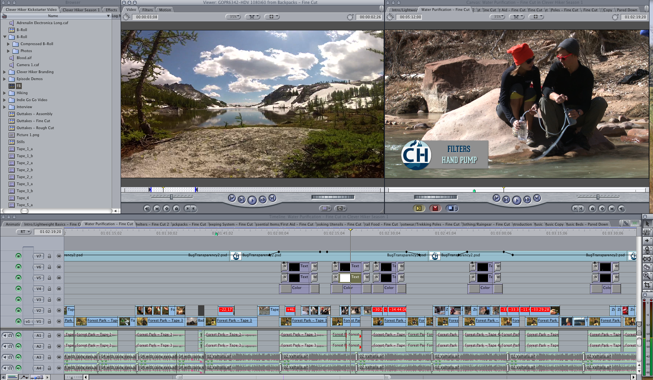Viewport: 653px width, 380px height.
Task: Switch to Motion tab in Viewer
Action: pyautogui.click(x=165, y=10)
